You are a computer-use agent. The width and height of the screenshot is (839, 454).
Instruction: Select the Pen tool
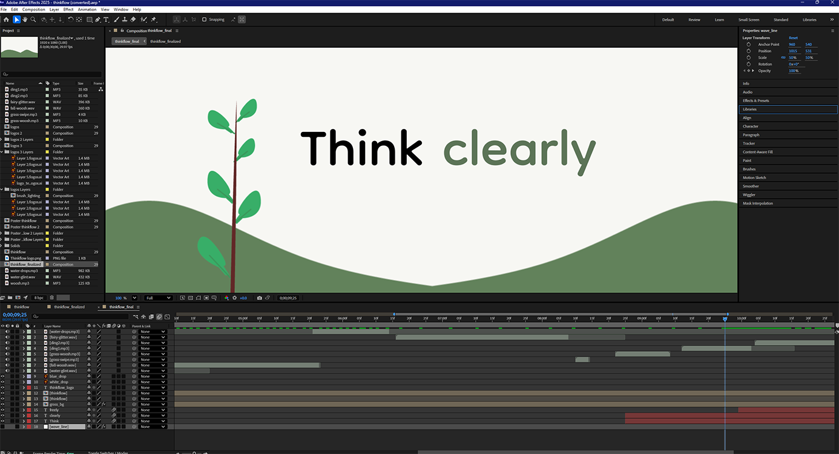[99, 19]
